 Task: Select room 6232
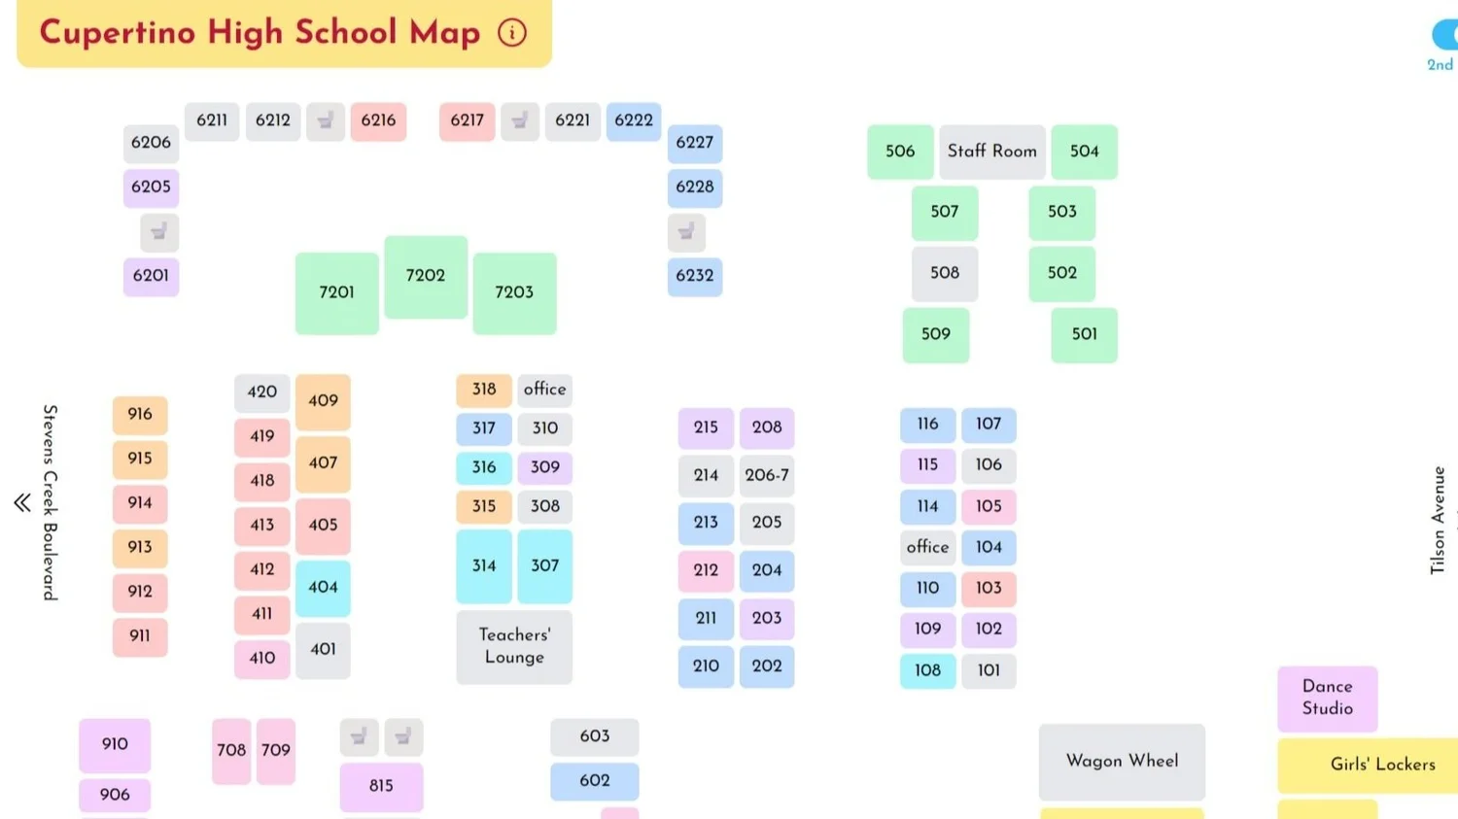[694, 277]
